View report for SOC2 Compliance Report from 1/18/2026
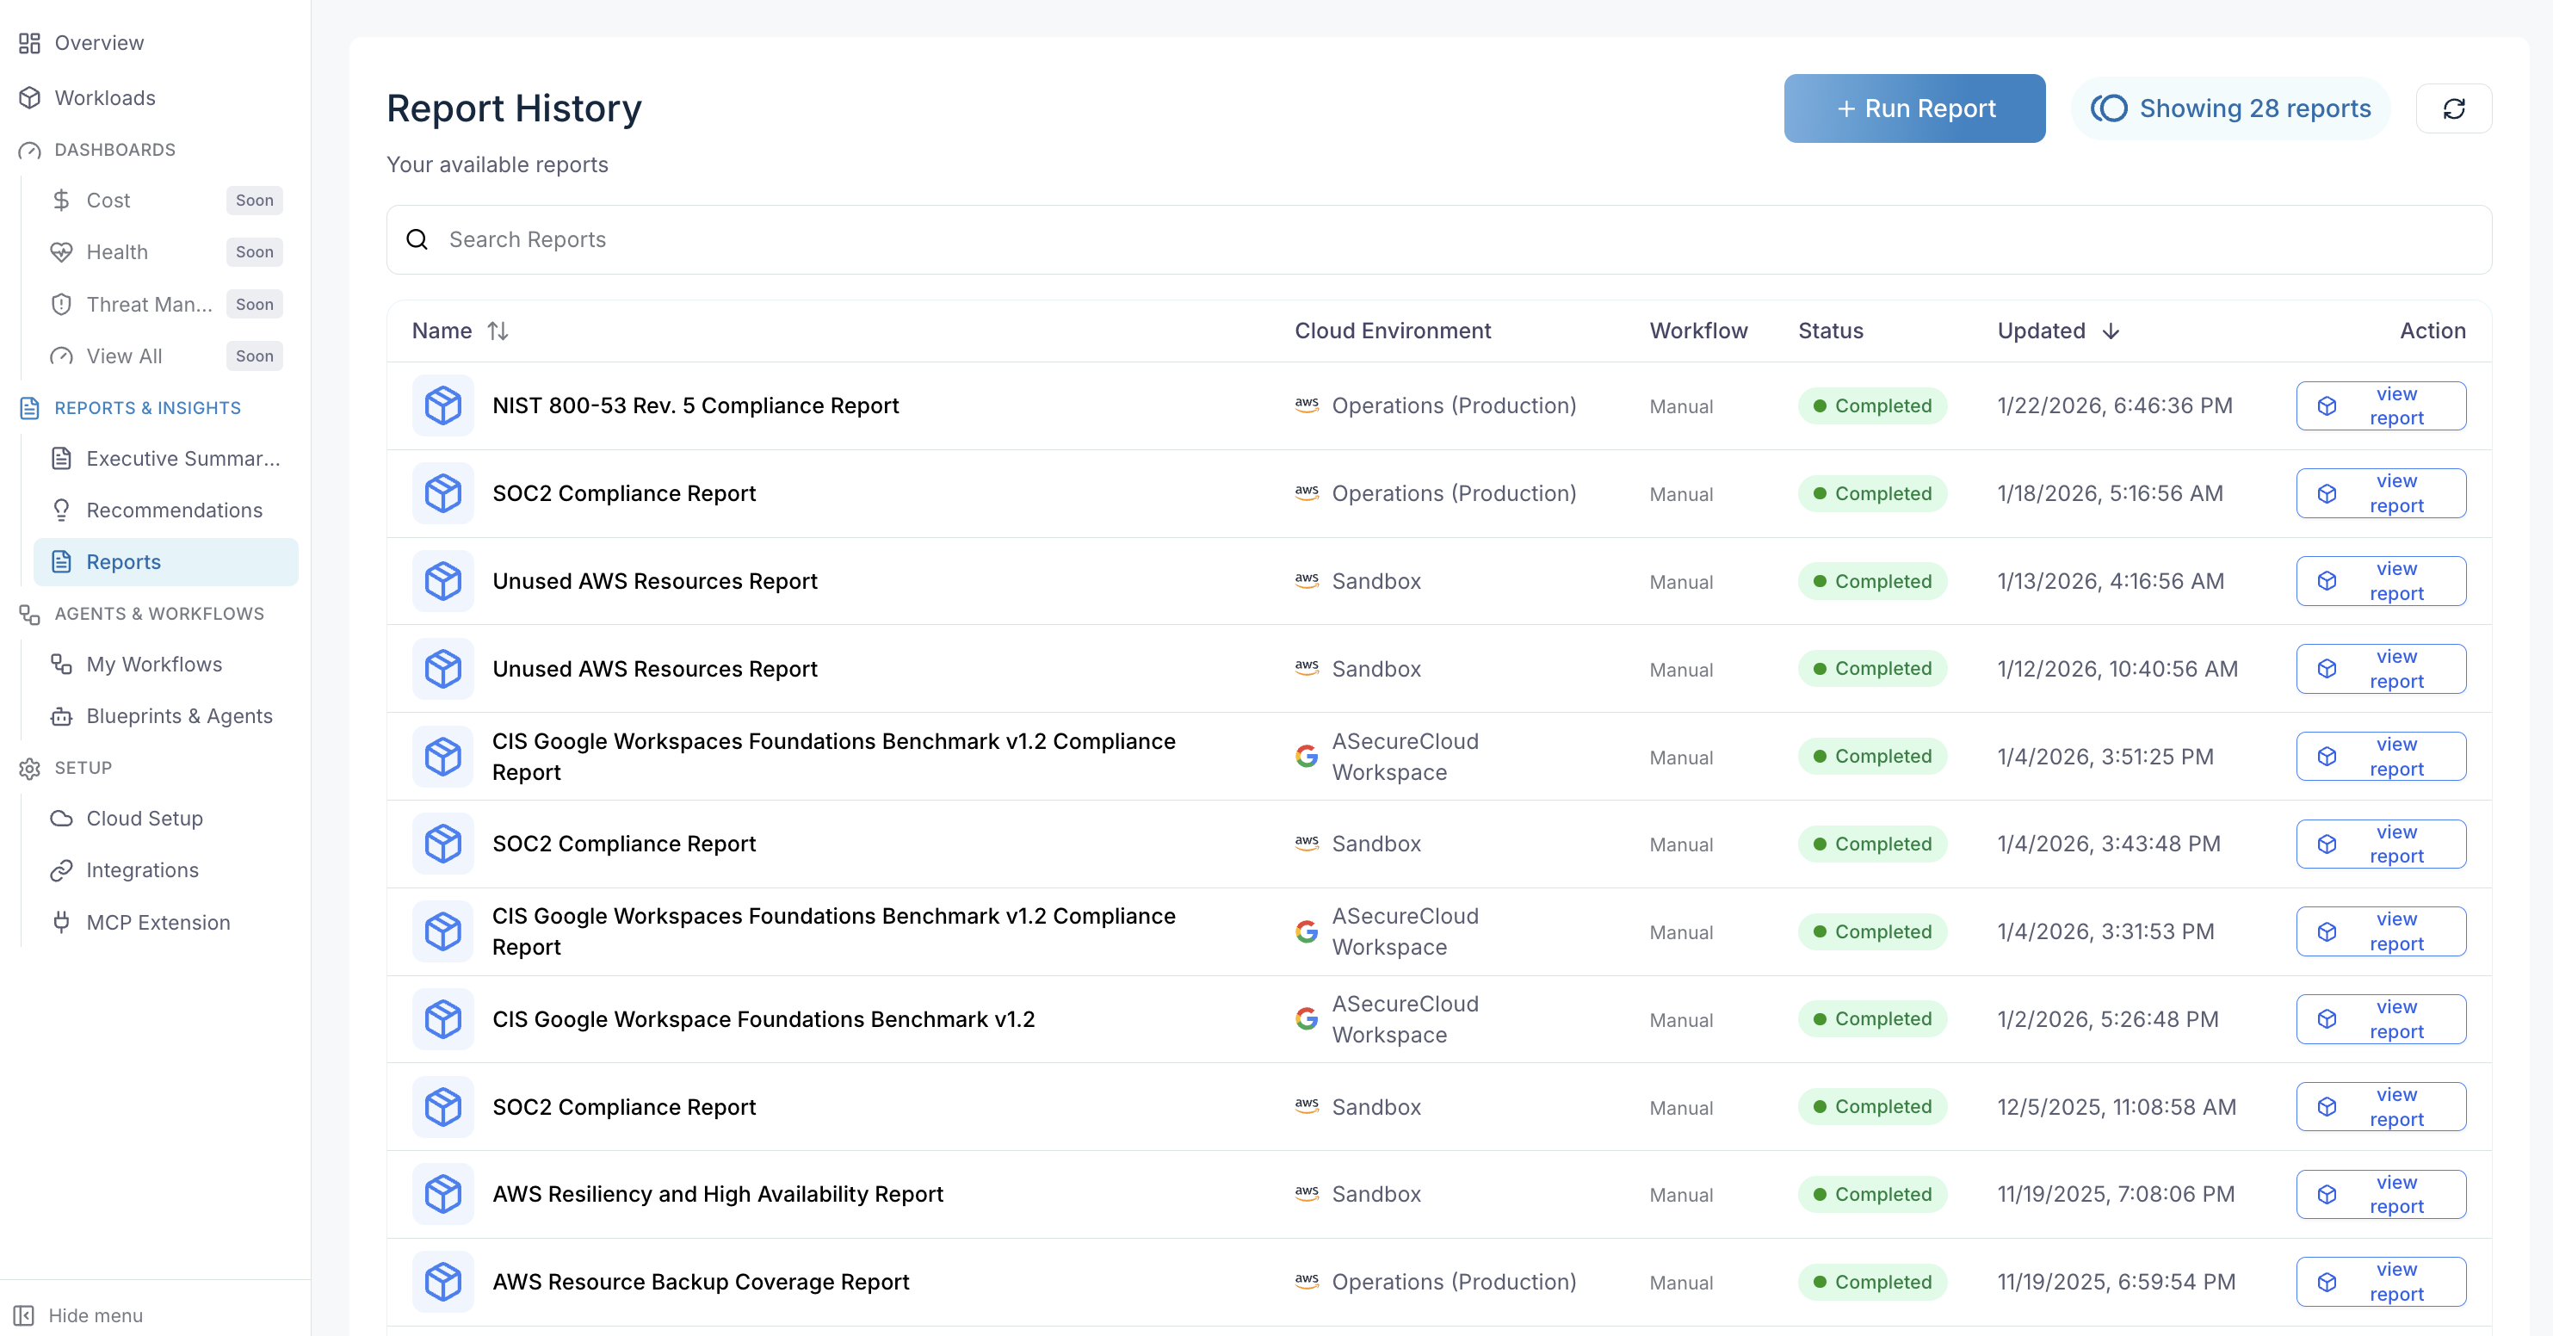Screen dimensions: 2553x1336 2381,492
